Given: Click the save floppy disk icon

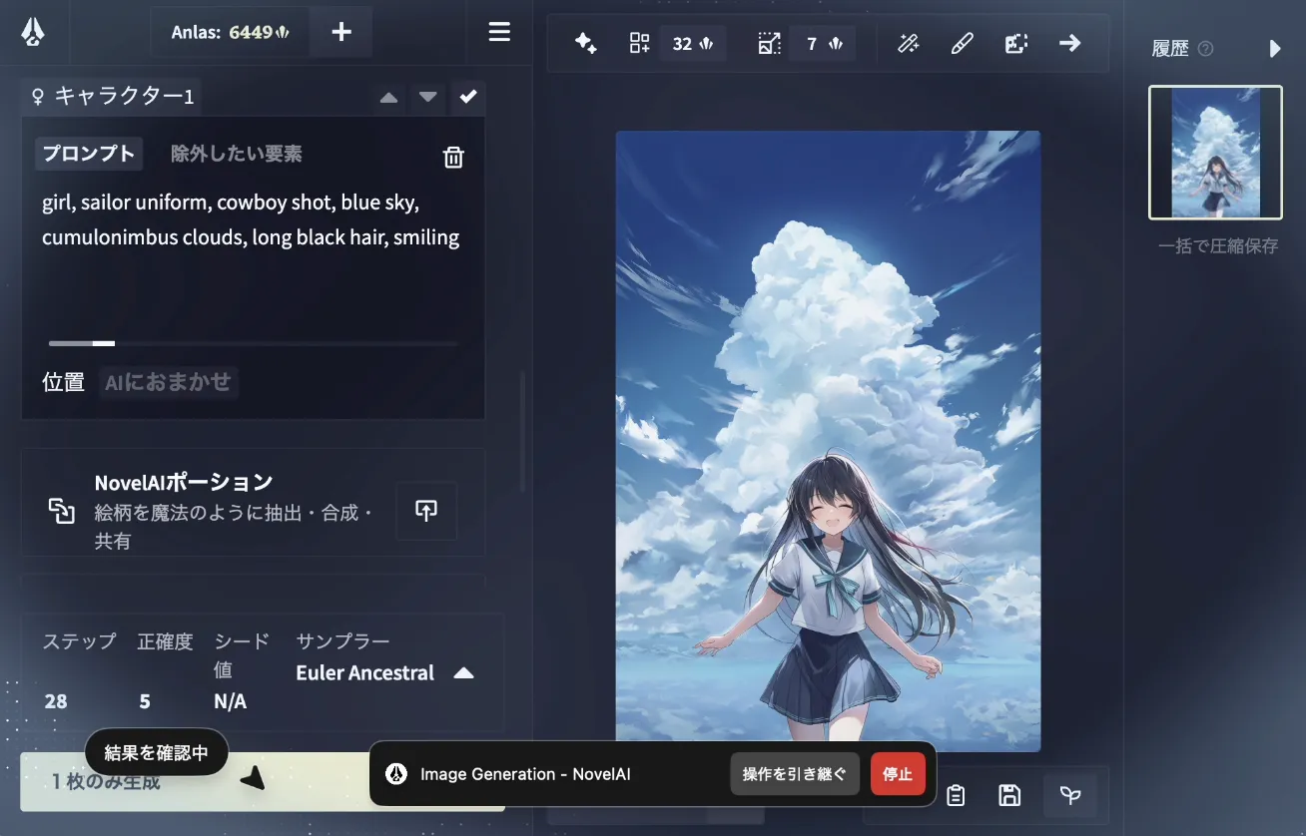Looking at the screenshot, I should coord(1009,795).
